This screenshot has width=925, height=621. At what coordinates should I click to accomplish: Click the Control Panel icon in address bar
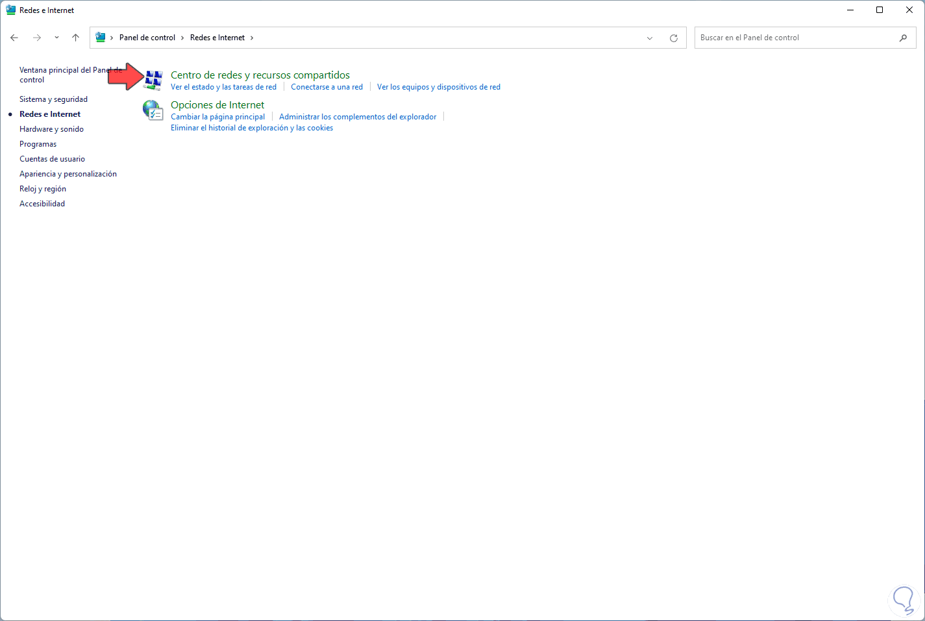[101, 38]
